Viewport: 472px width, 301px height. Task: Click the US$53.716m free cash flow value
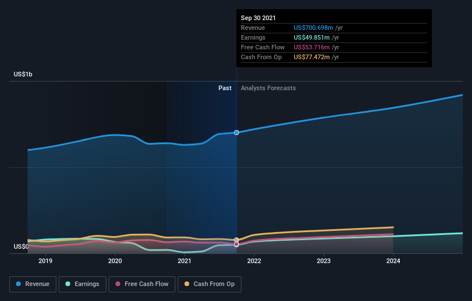tap(312, 47)
